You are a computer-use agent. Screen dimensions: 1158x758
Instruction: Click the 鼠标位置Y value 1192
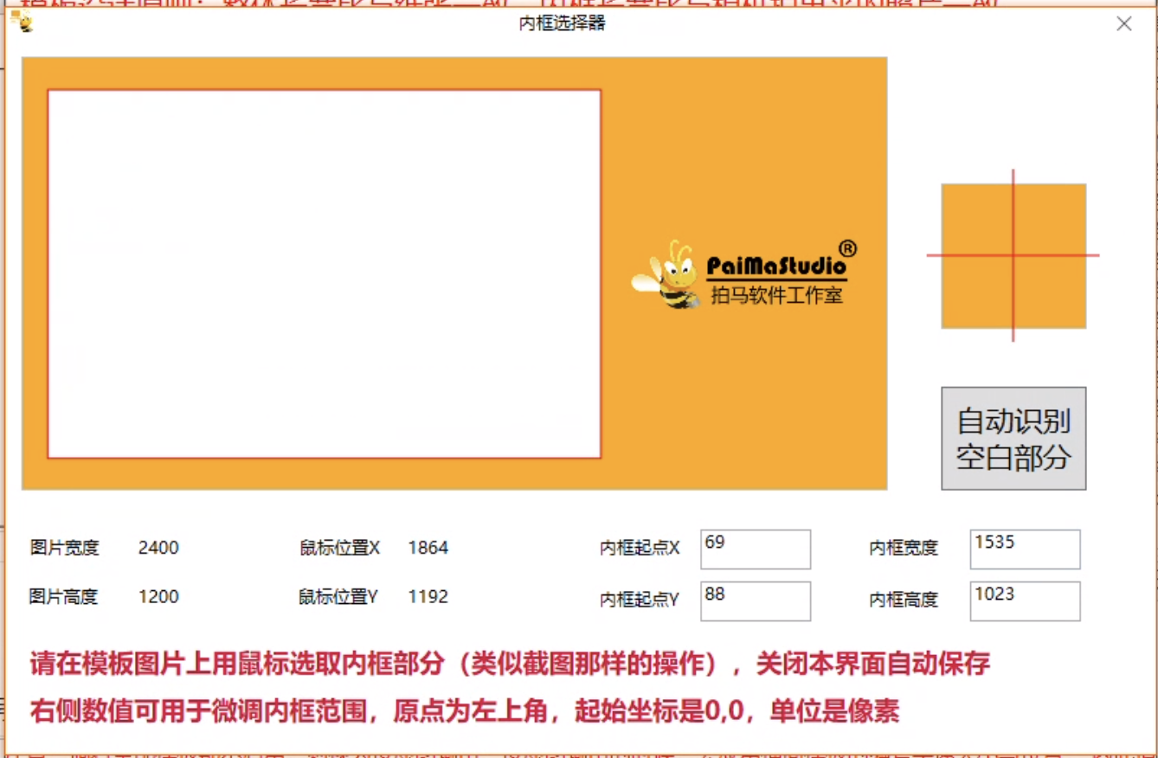428,597
